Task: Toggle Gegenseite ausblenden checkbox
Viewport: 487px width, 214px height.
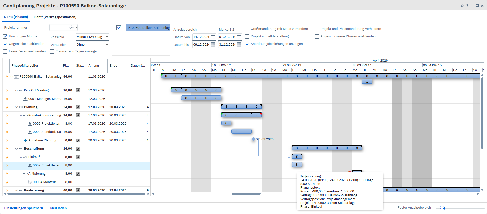Action: [5, 44]
